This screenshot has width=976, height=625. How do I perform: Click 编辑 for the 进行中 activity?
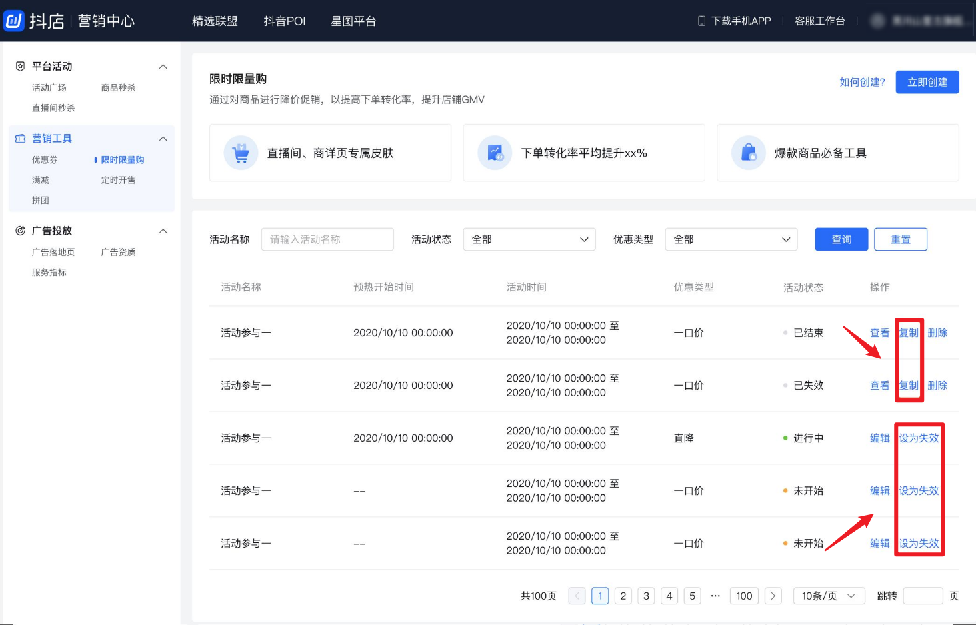(x=879, y=438)
